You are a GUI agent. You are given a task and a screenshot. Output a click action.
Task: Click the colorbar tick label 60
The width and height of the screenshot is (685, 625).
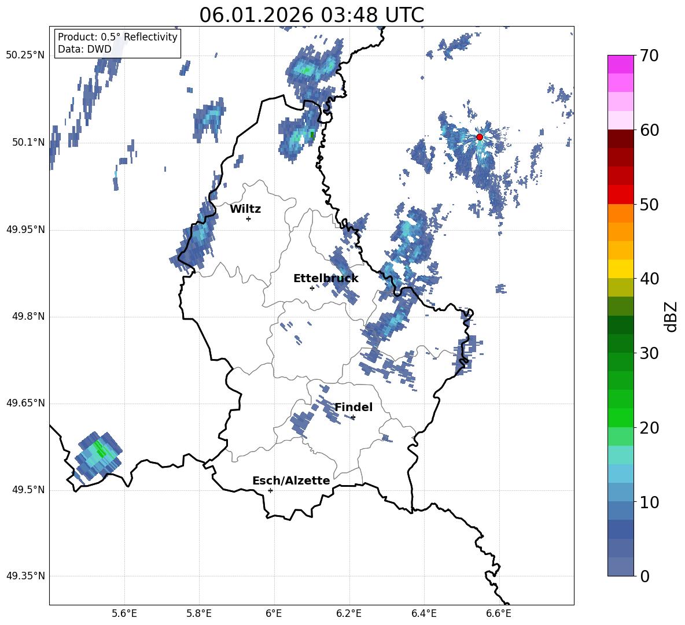649,131
